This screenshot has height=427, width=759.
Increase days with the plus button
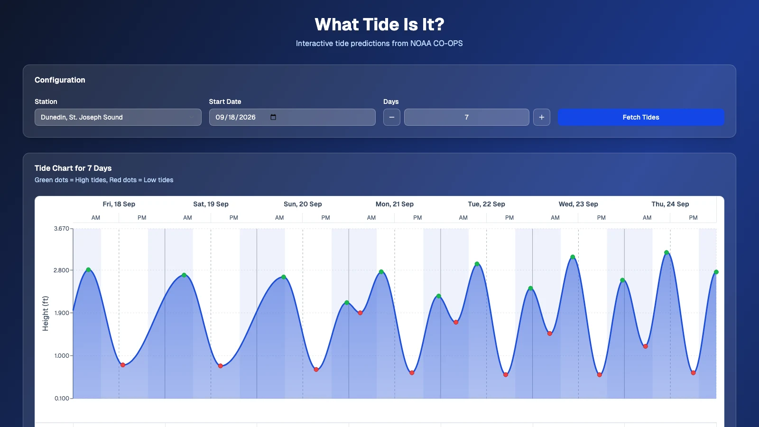point(542,117)
